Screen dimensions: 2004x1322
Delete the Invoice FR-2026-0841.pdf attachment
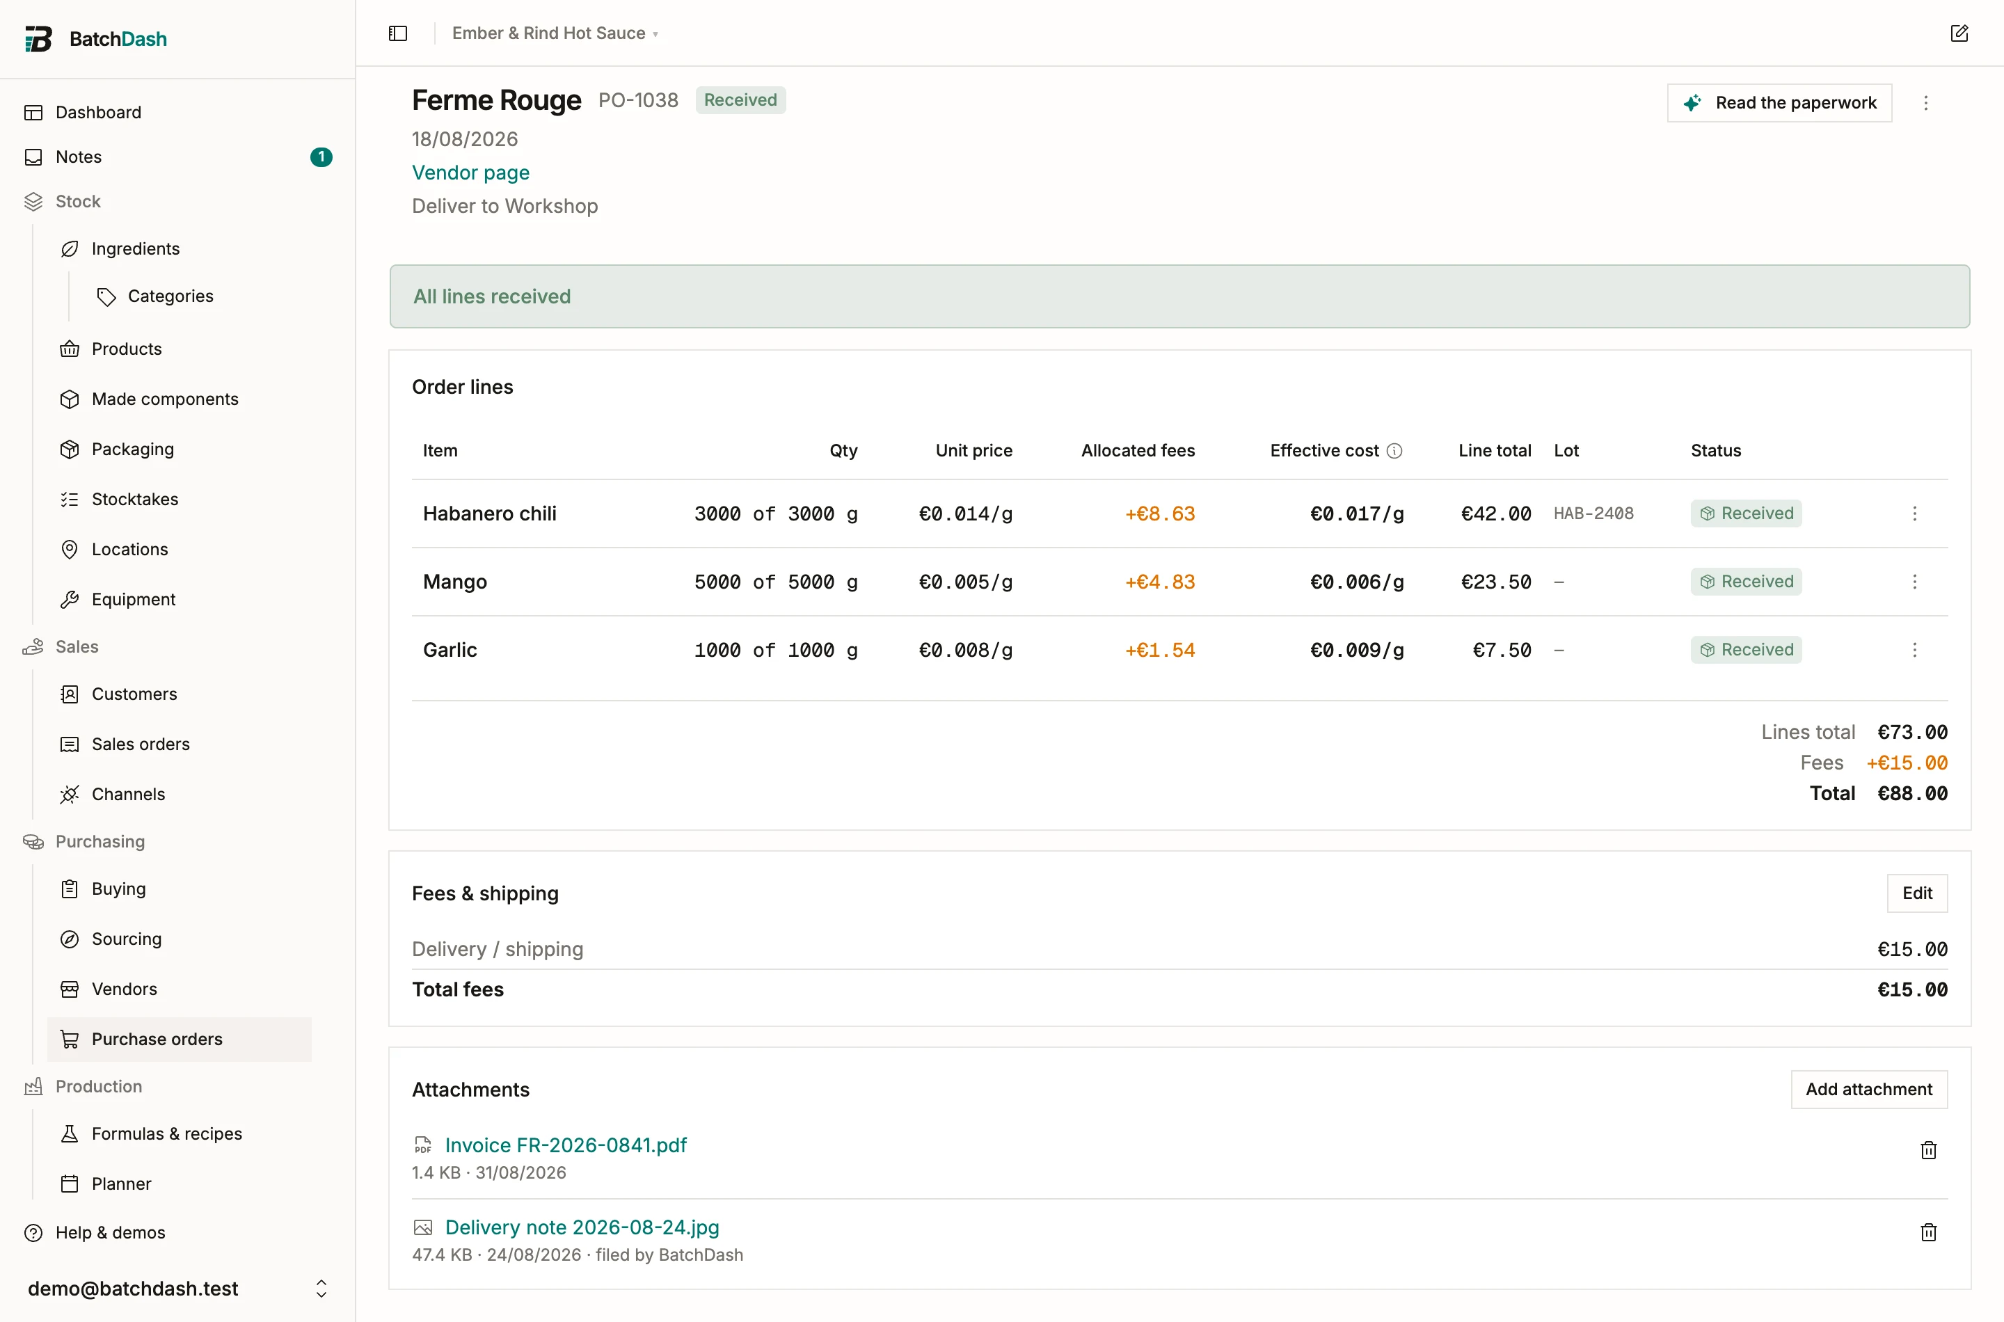point(1928,1150)
